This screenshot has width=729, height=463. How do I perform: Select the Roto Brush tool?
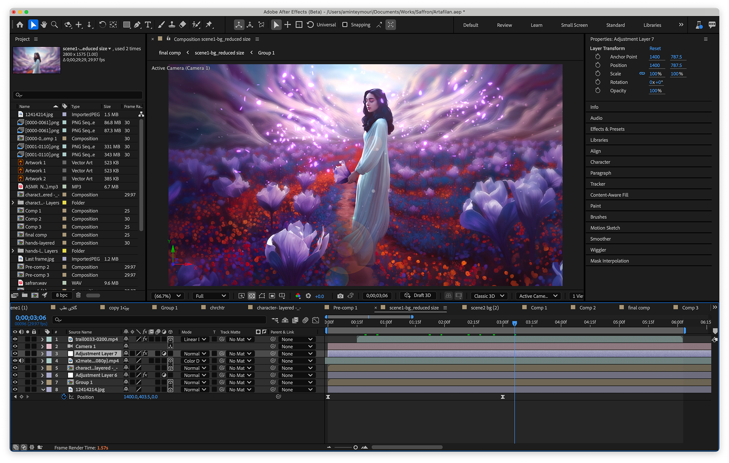[x=196, y=25]
